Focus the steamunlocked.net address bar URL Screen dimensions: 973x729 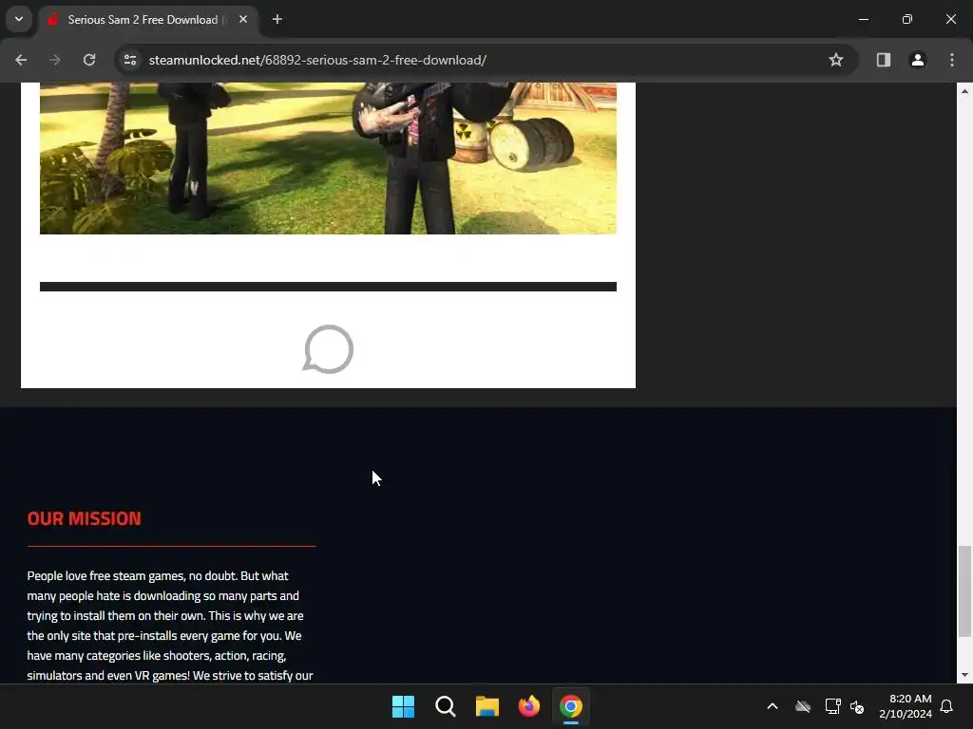[x=317, y=60]
